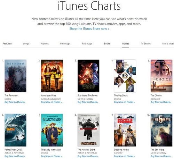Switch to the Songs tab

[26, 44]
